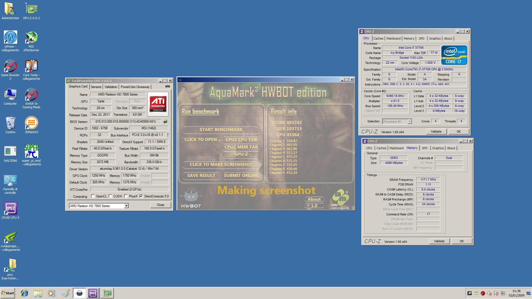Click the BIOS Version field in GPU-Z
532x299 pixels.
pos(125,122)
